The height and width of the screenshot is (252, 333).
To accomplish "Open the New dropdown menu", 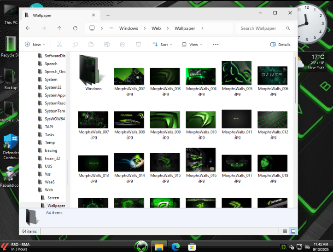I will point(35,45).
